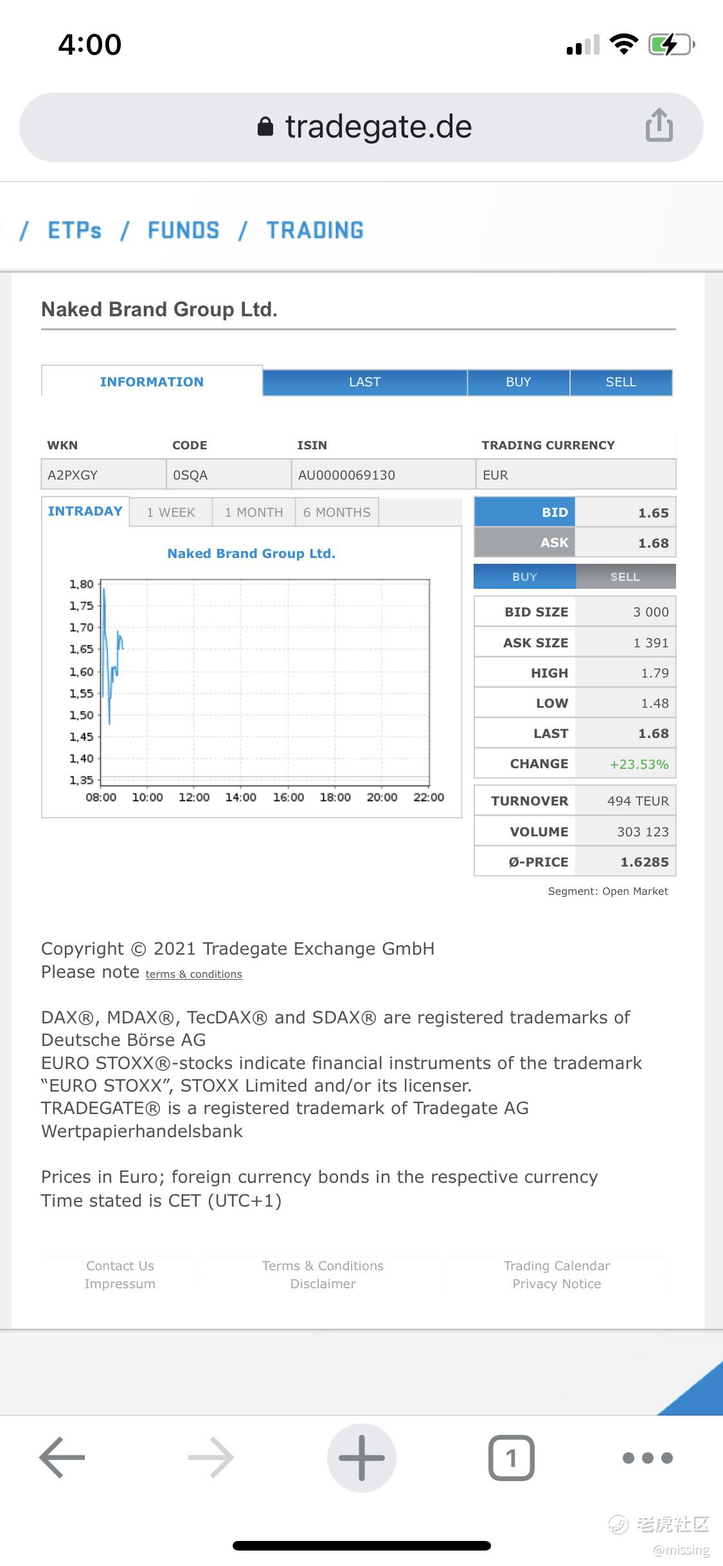723x1566 pixels.
Task: Click the LOW value 1.48
Action: (x=655, y=703)
